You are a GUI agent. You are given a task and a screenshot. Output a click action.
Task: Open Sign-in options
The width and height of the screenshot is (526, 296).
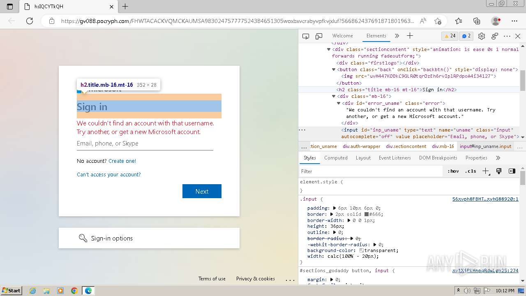149,238
